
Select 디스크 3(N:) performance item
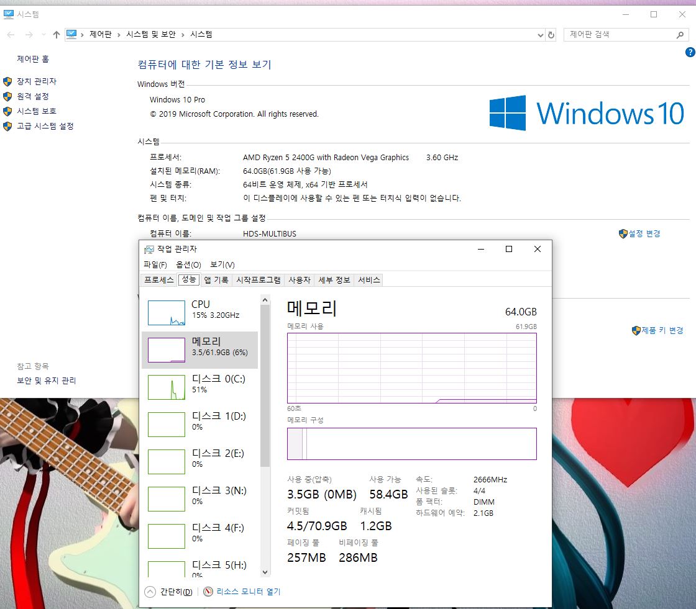pyautogui.click(x=199, y=498)
